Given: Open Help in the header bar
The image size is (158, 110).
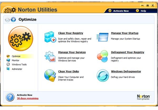Looking at the screenshot, I should (144, 11).
